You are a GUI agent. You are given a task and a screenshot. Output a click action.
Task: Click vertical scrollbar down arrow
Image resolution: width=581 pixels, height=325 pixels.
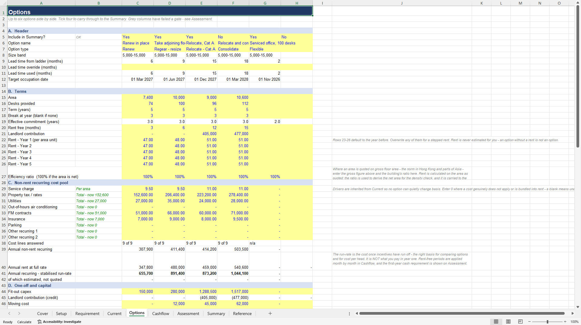click(x=578, y=307)
